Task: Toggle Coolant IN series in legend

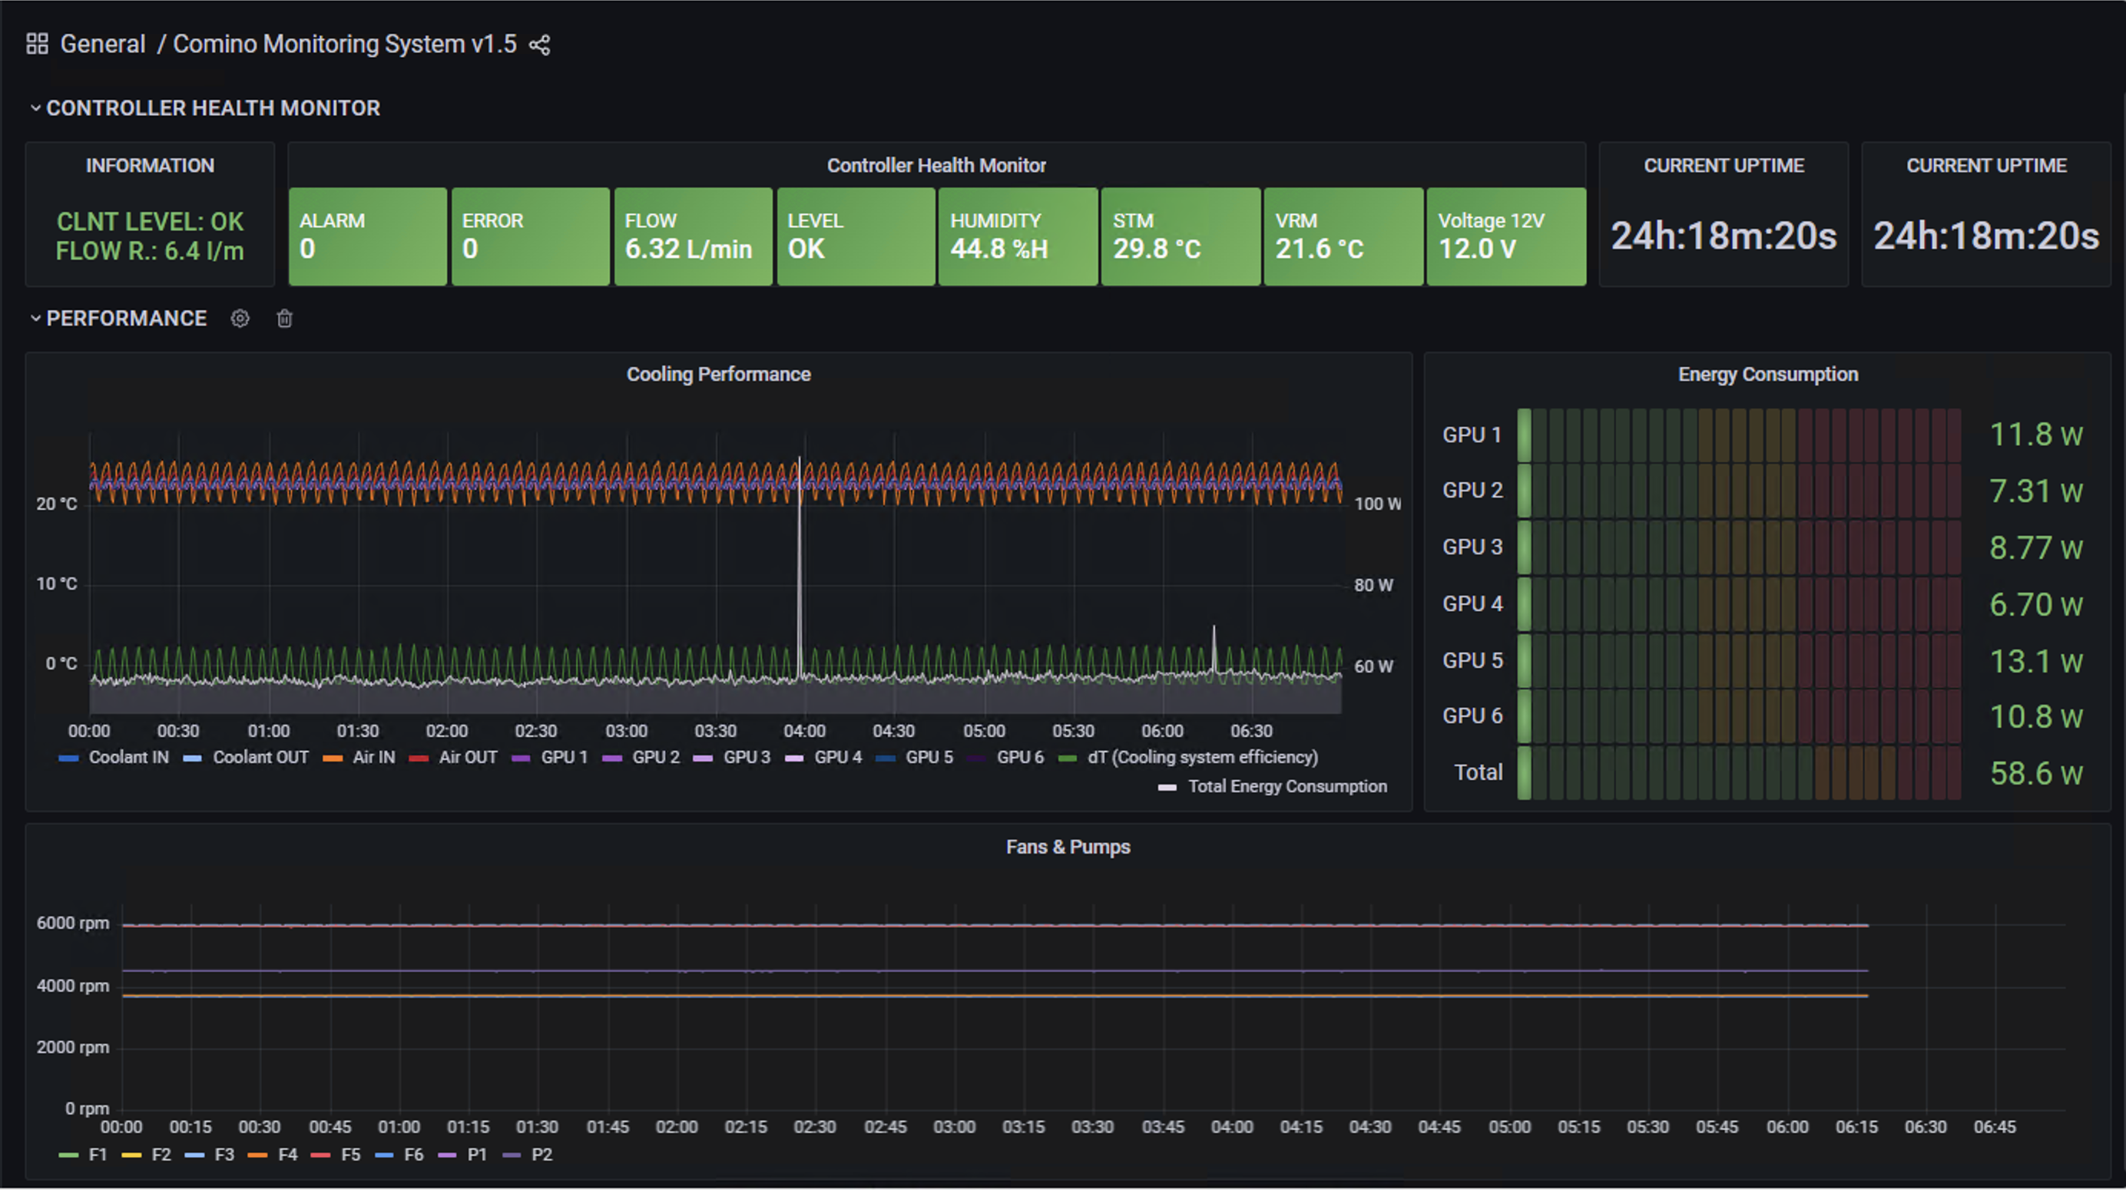Action: point(128,758)
